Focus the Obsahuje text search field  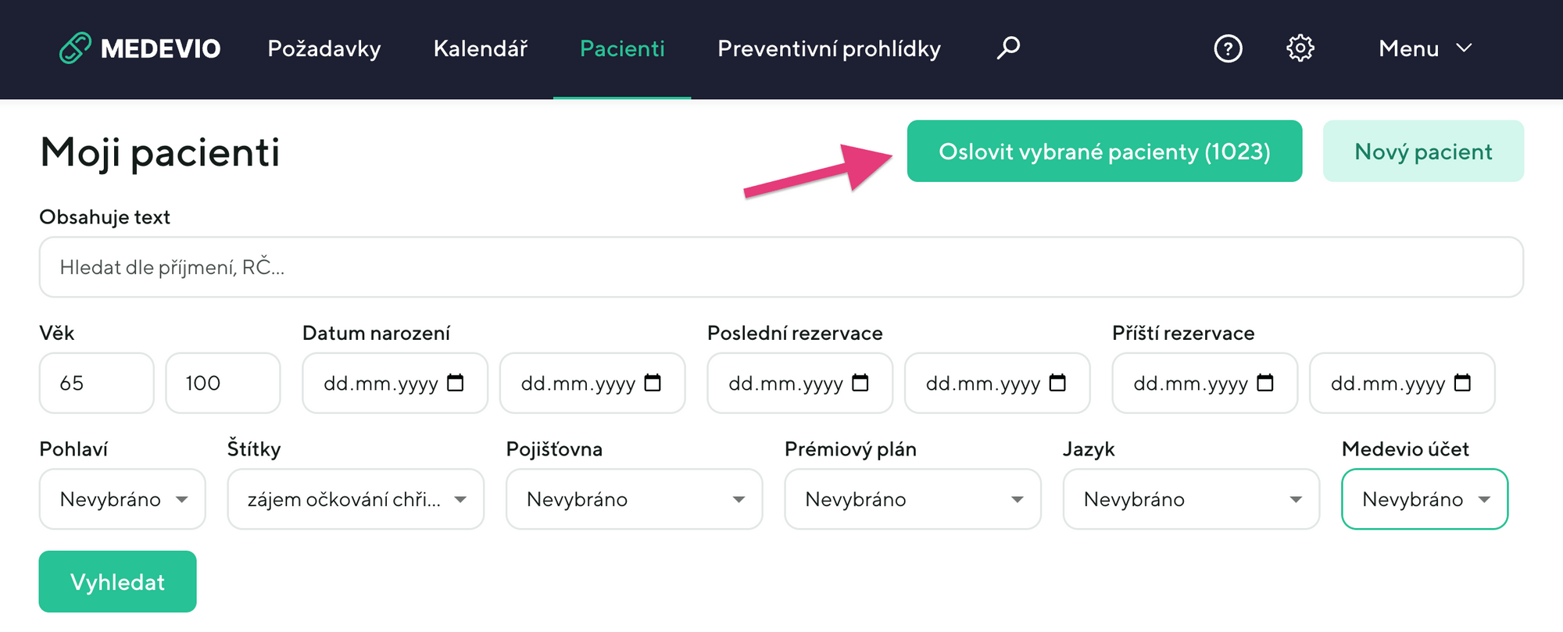point(781,267)
